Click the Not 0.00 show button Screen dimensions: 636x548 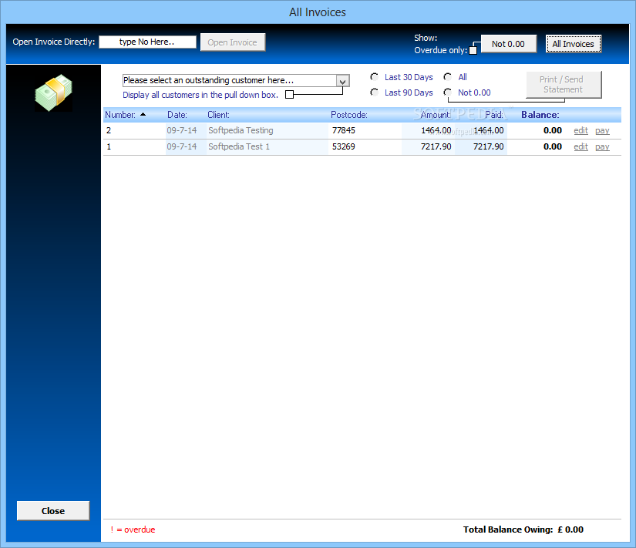pos(508,44)
